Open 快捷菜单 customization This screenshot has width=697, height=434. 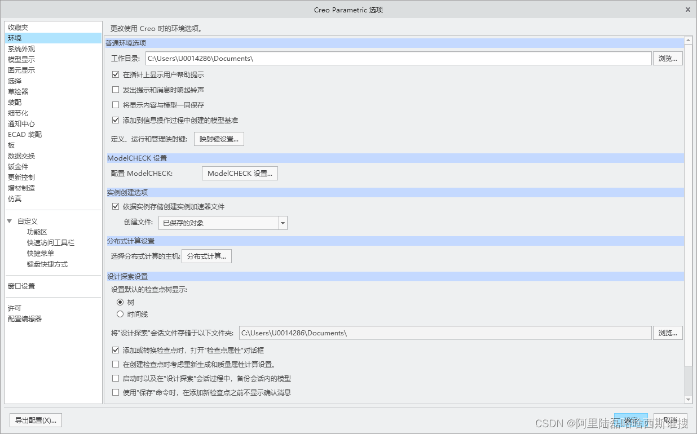[x=41, y=254]
